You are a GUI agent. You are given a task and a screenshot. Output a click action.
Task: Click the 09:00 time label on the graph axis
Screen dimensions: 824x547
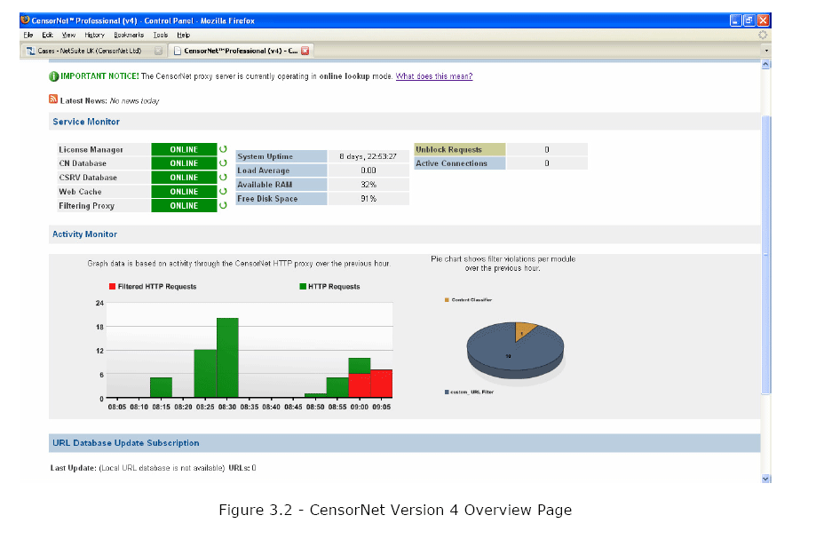tap(360, 408)
